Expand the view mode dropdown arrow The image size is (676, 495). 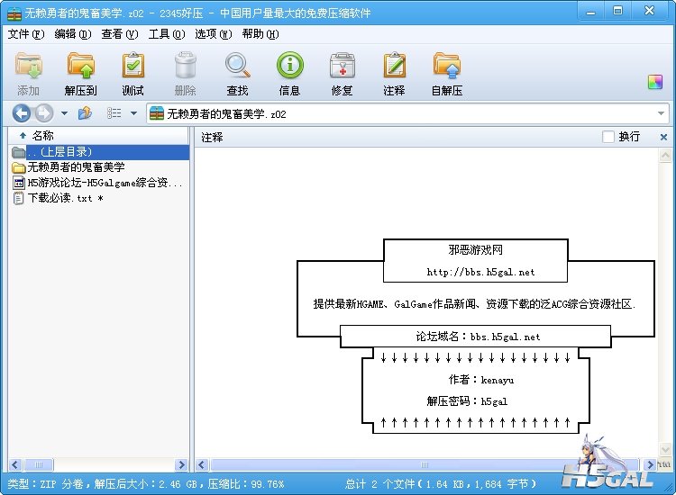point(133,113)
